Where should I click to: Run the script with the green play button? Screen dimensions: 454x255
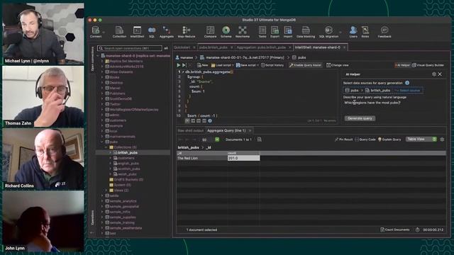179,65
